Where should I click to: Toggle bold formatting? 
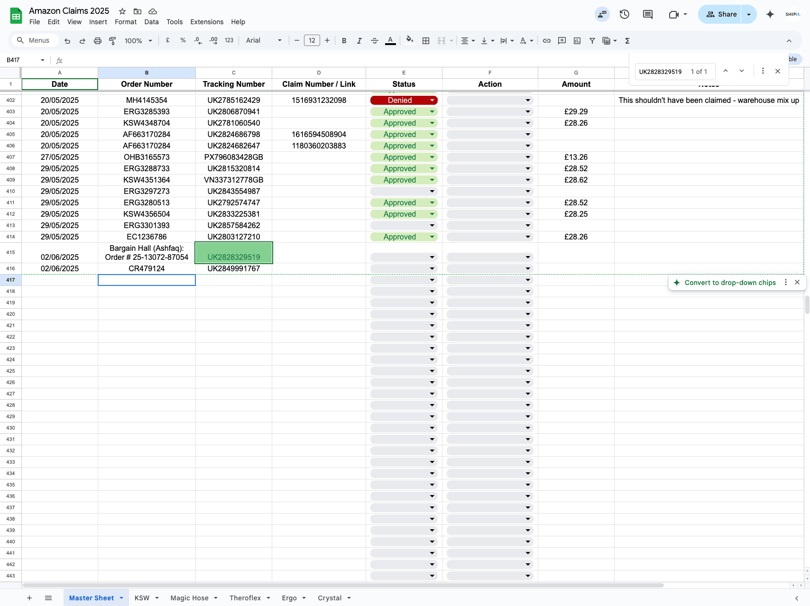tap(344, 41)
